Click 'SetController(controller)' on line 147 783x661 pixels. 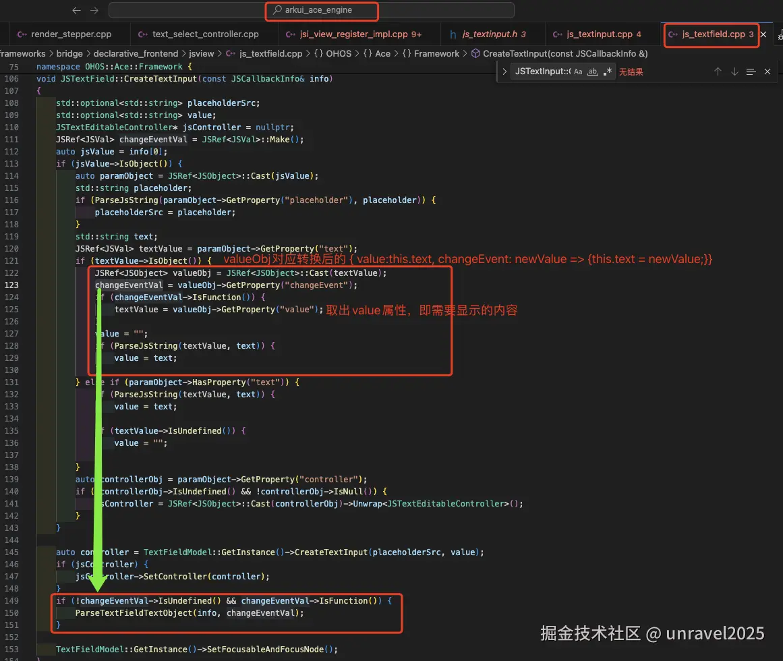[204, 577]
